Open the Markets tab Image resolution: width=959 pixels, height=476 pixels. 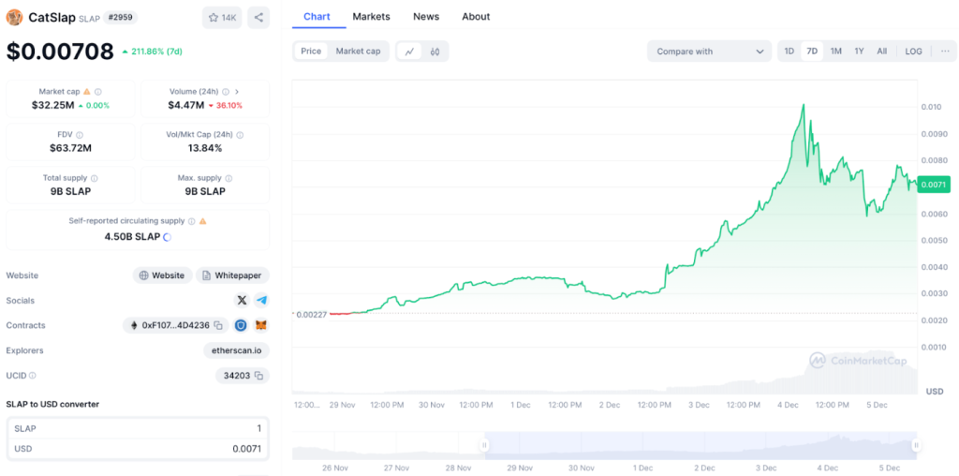pyautogui.click(x=371, y=17)
